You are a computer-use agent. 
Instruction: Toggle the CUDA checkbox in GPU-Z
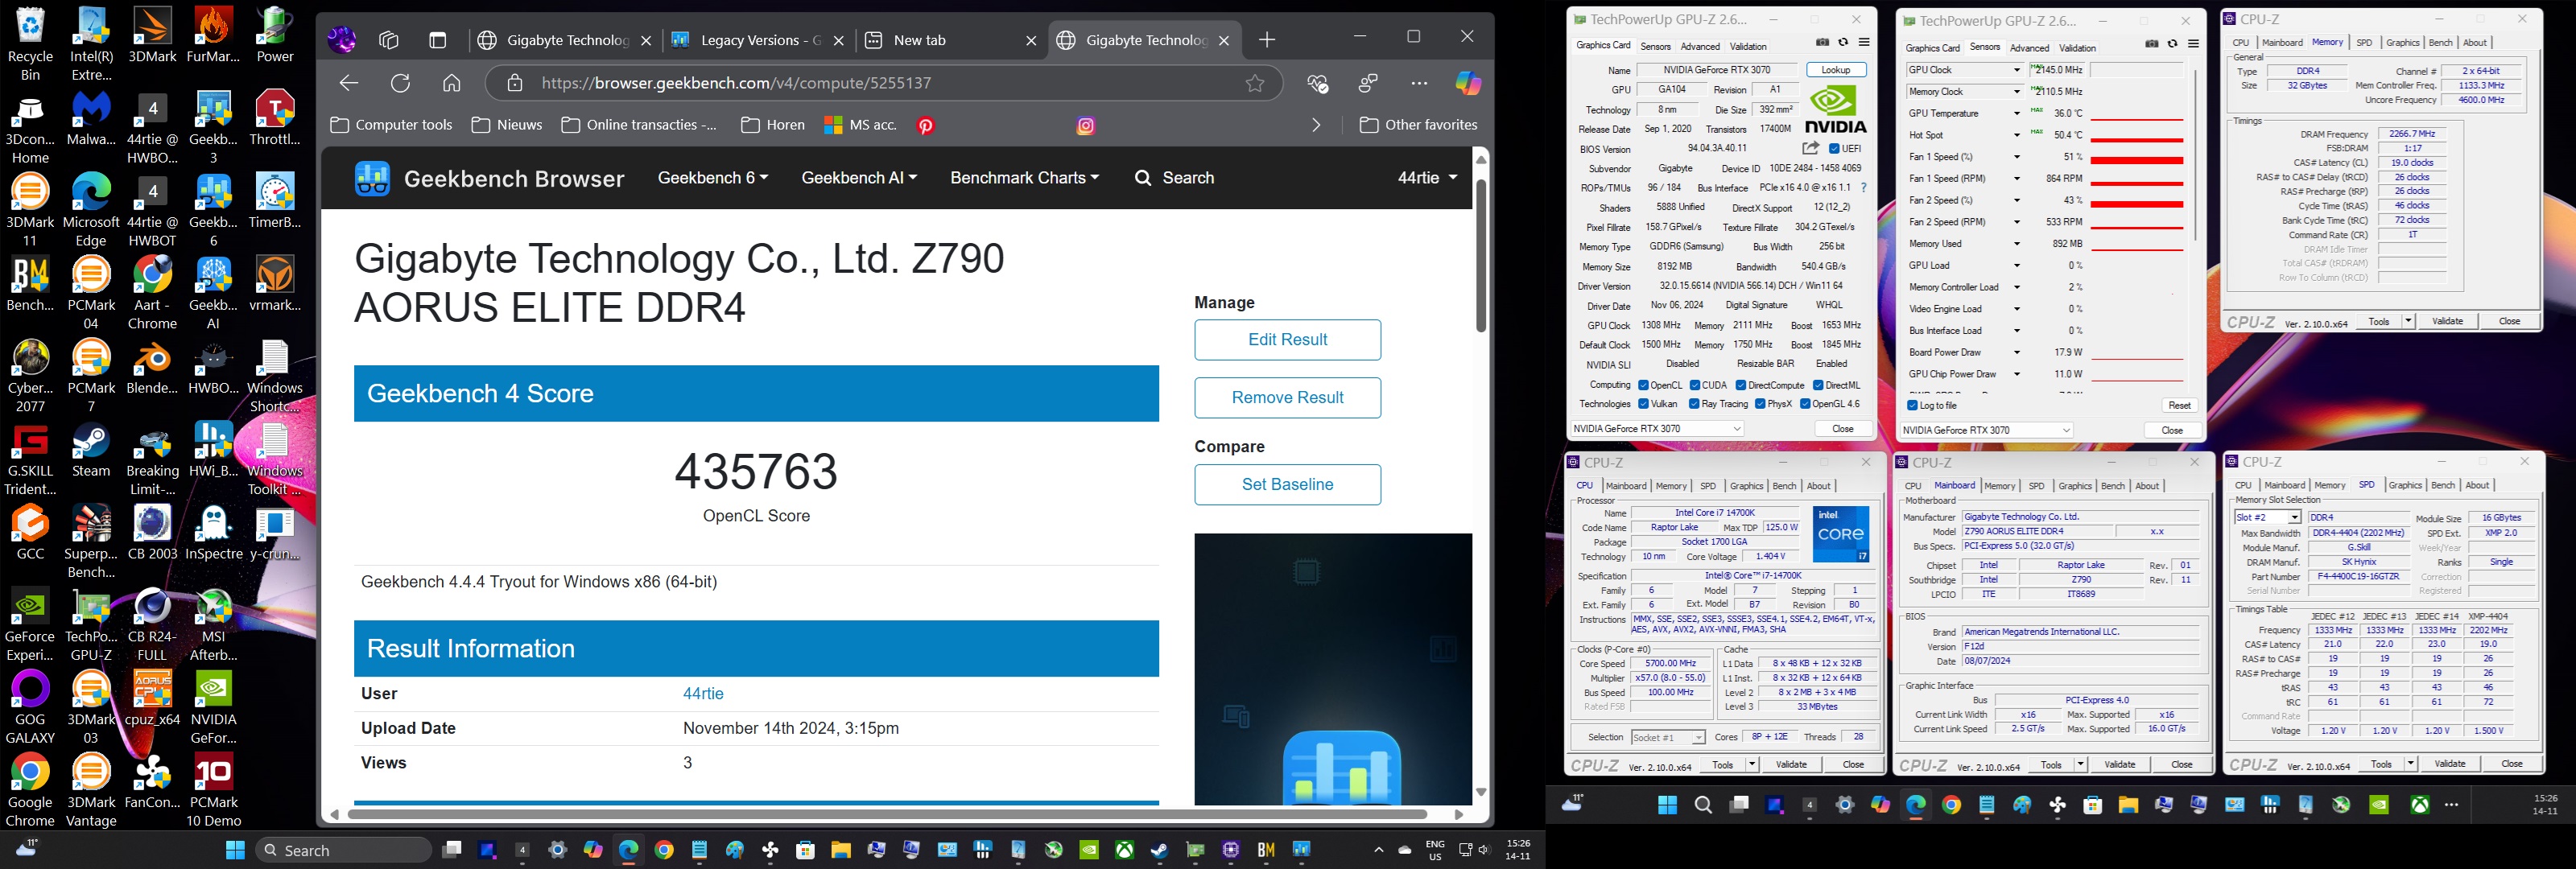pos(1695,385)
